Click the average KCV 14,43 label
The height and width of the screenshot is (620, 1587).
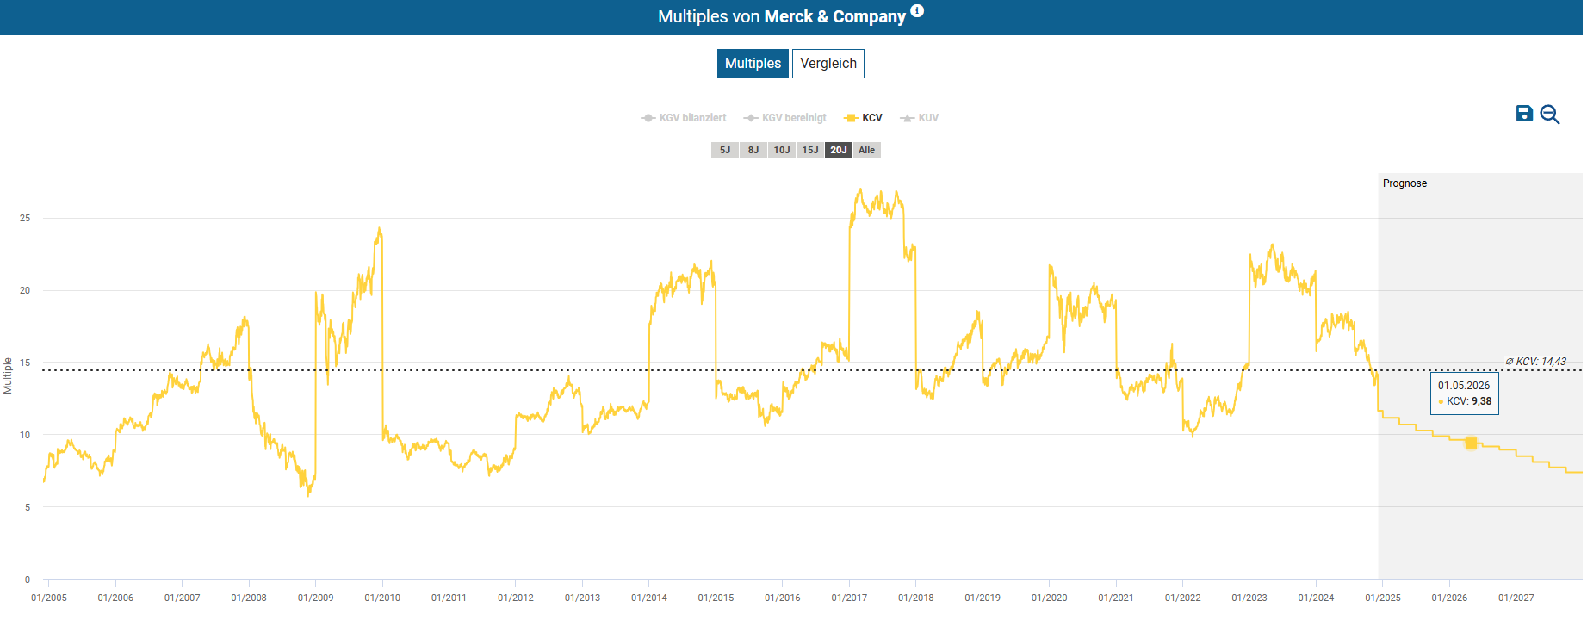(1535, 362)
